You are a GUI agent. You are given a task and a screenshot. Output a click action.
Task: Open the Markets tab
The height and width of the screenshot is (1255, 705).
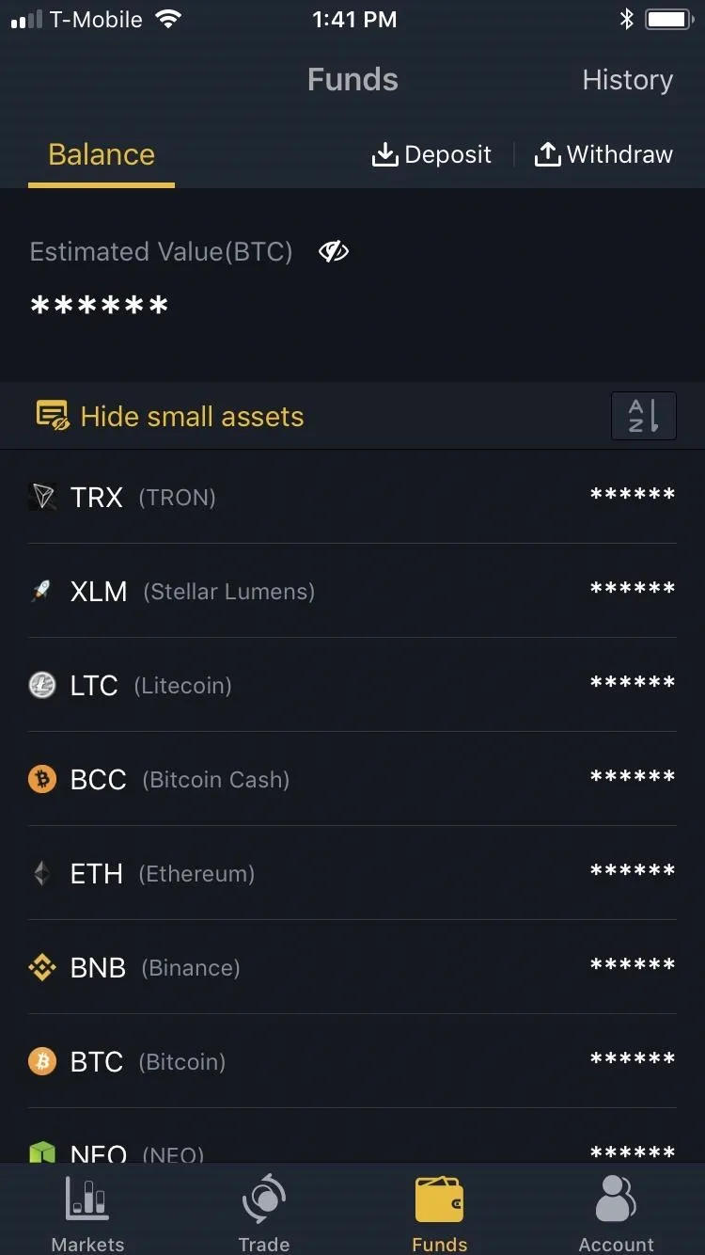click(x=87, y=1214)
